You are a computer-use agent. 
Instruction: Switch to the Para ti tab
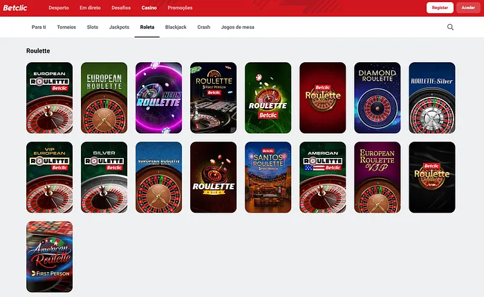[39, 27]
